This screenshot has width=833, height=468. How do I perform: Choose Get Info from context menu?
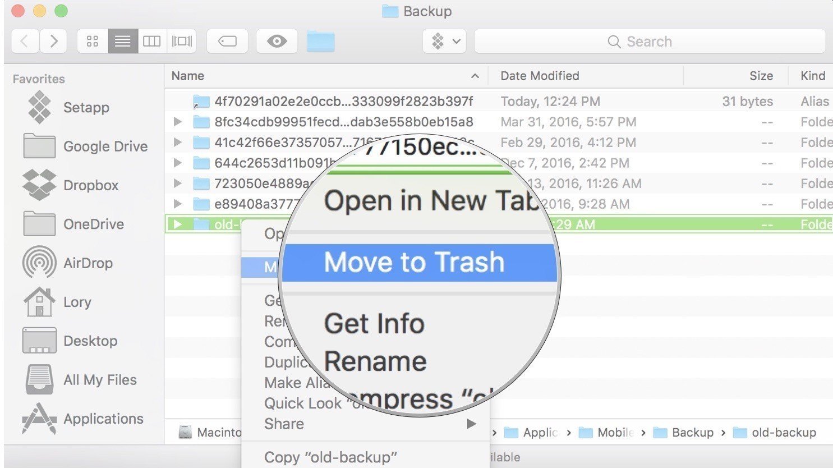374,324
